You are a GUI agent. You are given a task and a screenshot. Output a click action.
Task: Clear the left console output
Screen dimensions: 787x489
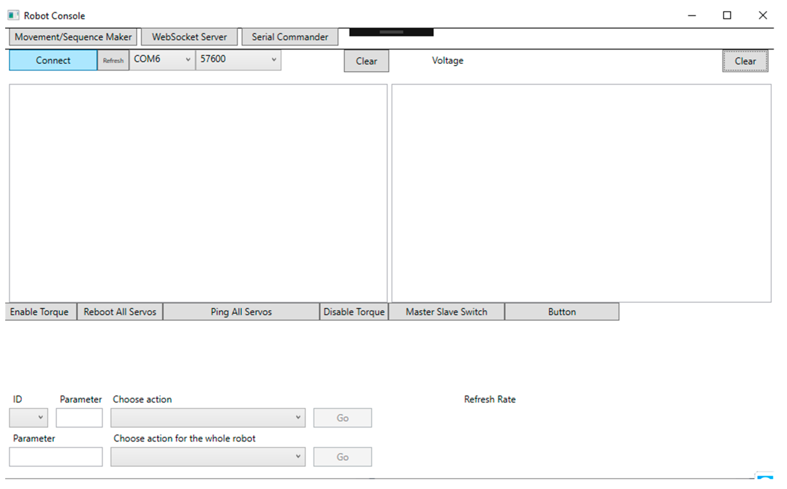(366, 61)
